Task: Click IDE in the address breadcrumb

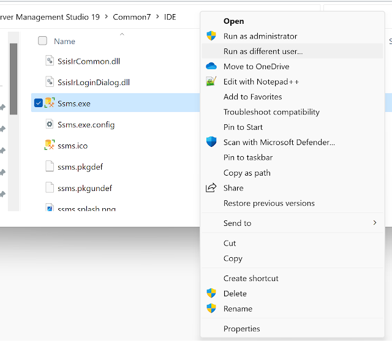Action: pos(170,17)
